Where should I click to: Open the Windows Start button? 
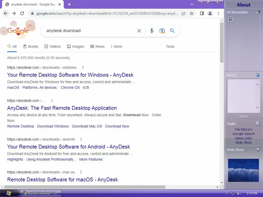(x=8, y=193)
